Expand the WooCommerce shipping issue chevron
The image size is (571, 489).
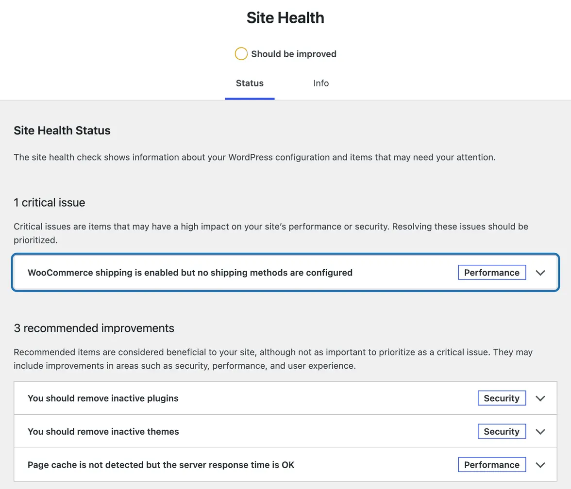(540, 273)
